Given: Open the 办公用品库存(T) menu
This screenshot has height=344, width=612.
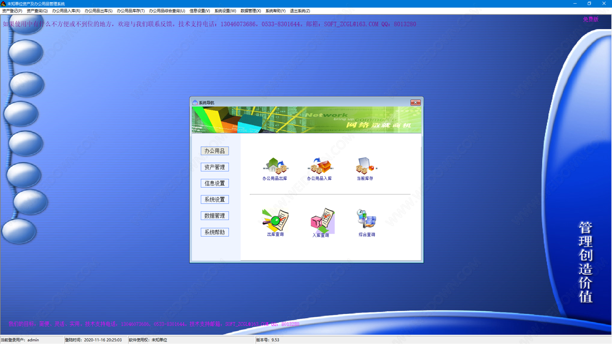Looking at the screenshot, I should [x=131, y=11].
